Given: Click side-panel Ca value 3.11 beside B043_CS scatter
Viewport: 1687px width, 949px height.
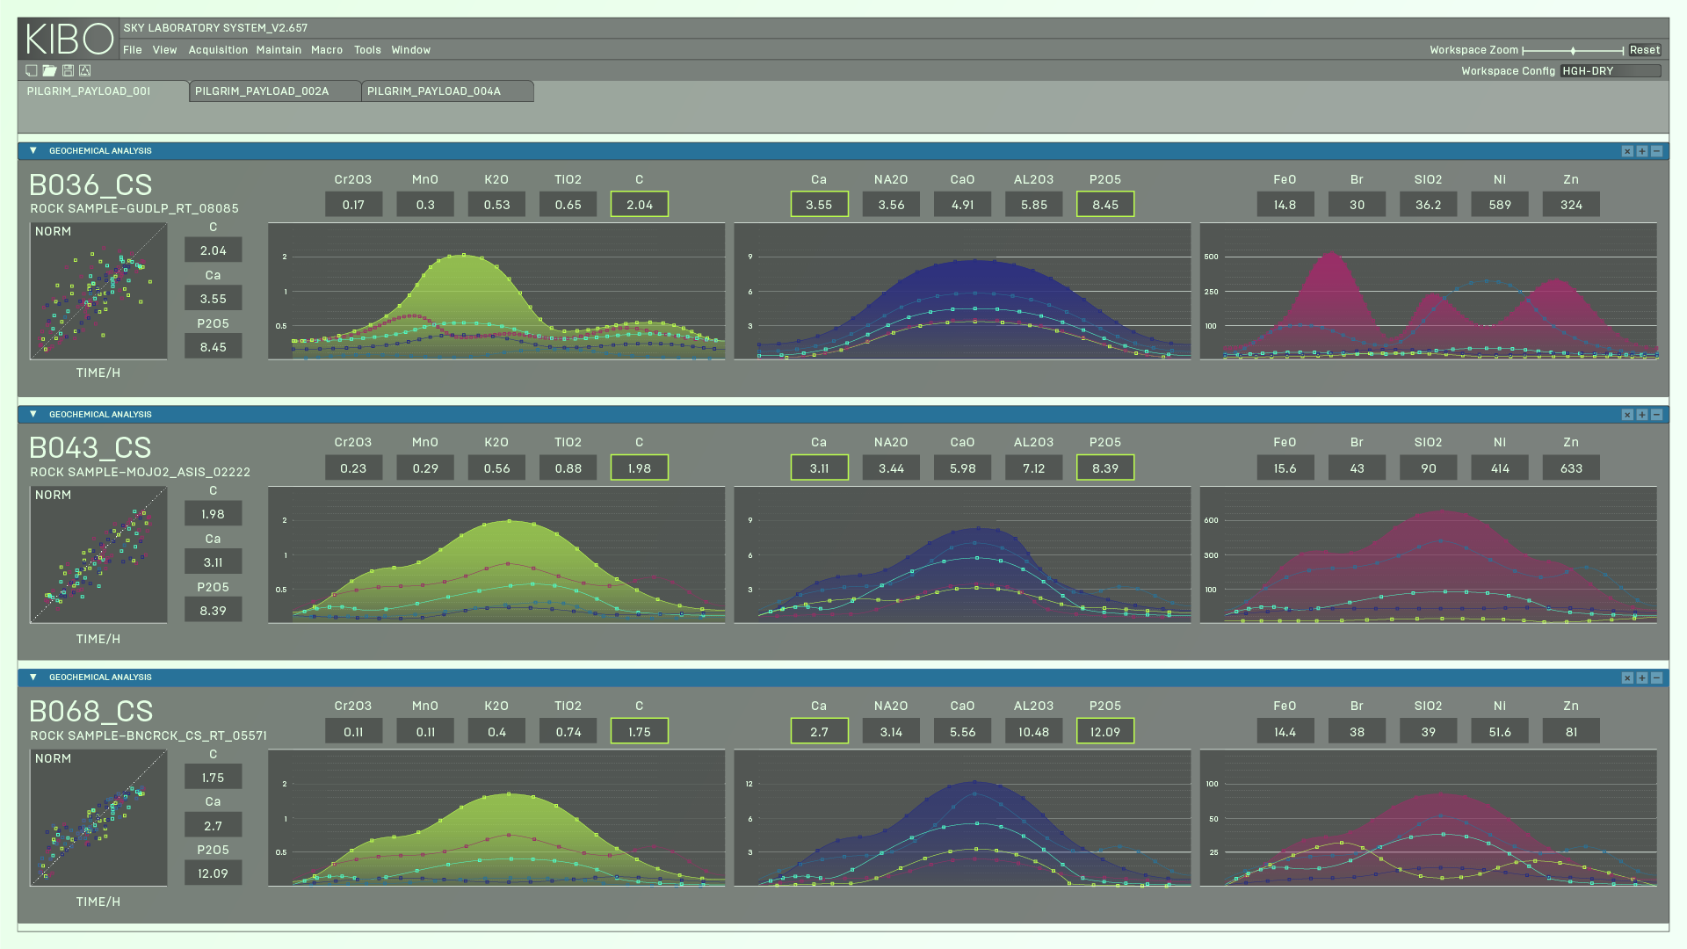Looking at the screenshot, I should (214, 562).
